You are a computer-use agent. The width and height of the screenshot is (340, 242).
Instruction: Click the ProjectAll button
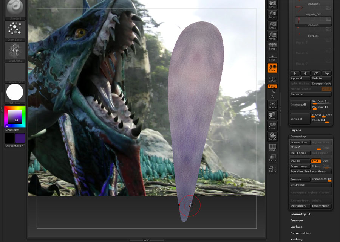click(300, 105)
